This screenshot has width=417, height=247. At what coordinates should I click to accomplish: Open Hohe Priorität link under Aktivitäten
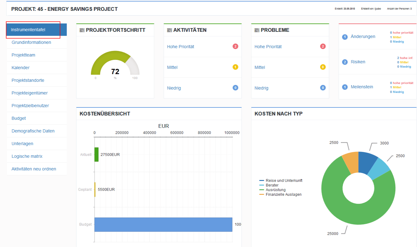(180, 47)
